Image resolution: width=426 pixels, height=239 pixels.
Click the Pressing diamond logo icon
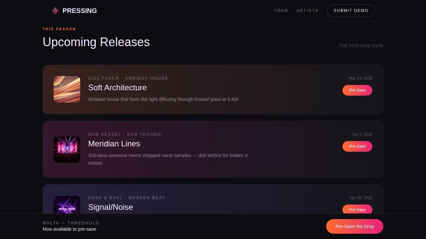[55, 10]
